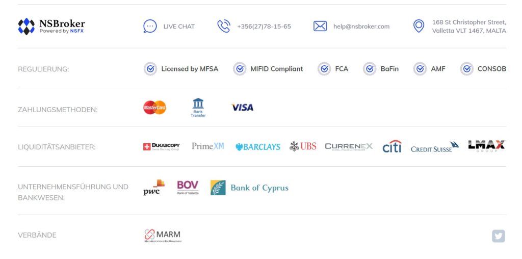Click the FCA verification badge
Screen dimensions: 522x259
(x=324, y=69)
